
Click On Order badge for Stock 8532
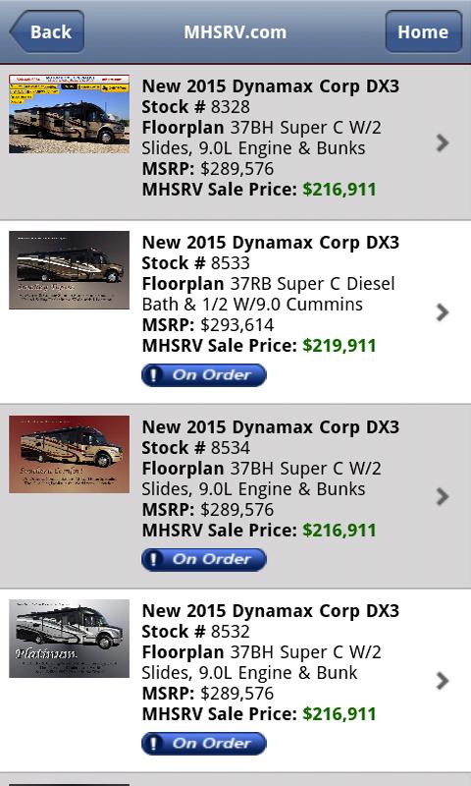point(204,744)
